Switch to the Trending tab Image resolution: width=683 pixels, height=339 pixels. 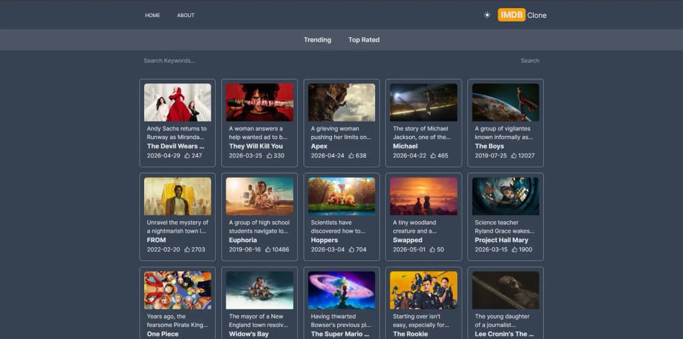pos(317,40)
